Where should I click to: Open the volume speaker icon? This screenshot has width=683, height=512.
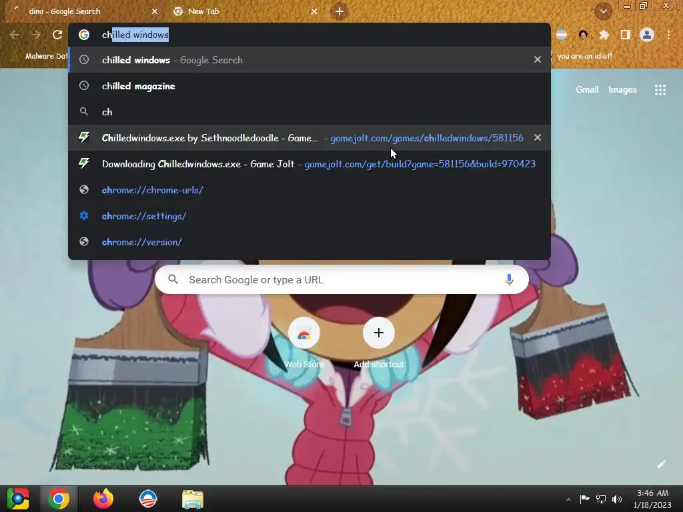(617, 499)
